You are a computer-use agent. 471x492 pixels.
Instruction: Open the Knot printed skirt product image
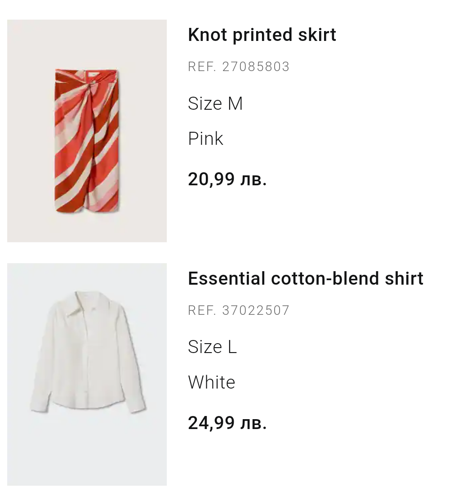87,131
